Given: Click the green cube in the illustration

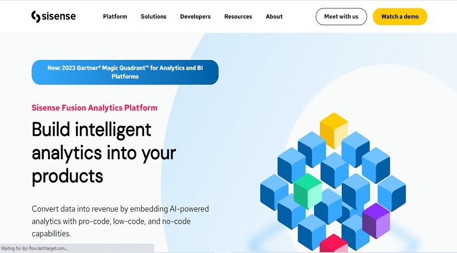Looking at the screenshot, I should pyautogui.click(x=307, y=191).
